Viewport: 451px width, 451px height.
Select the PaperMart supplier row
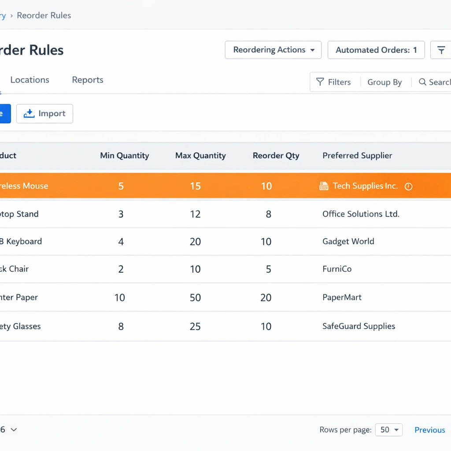pos(342,297)
